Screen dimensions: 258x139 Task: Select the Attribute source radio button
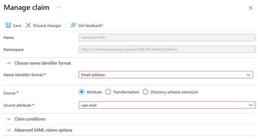(82, 92)
